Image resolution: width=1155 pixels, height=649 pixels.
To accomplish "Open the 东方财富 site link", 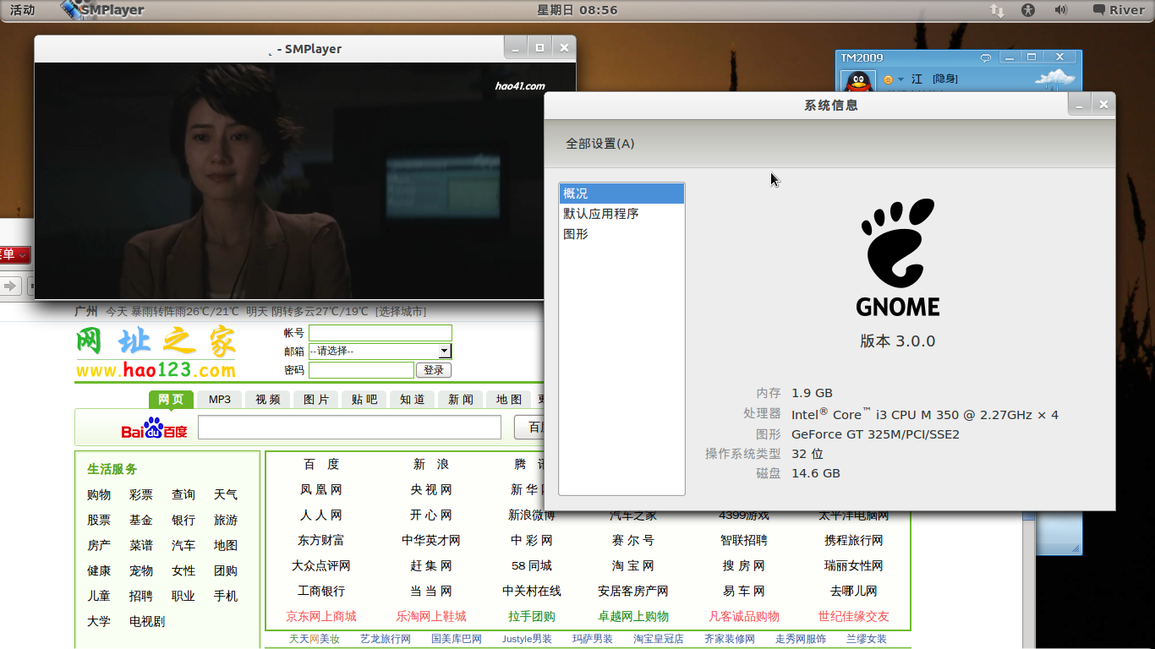I will tap(320, 540).
